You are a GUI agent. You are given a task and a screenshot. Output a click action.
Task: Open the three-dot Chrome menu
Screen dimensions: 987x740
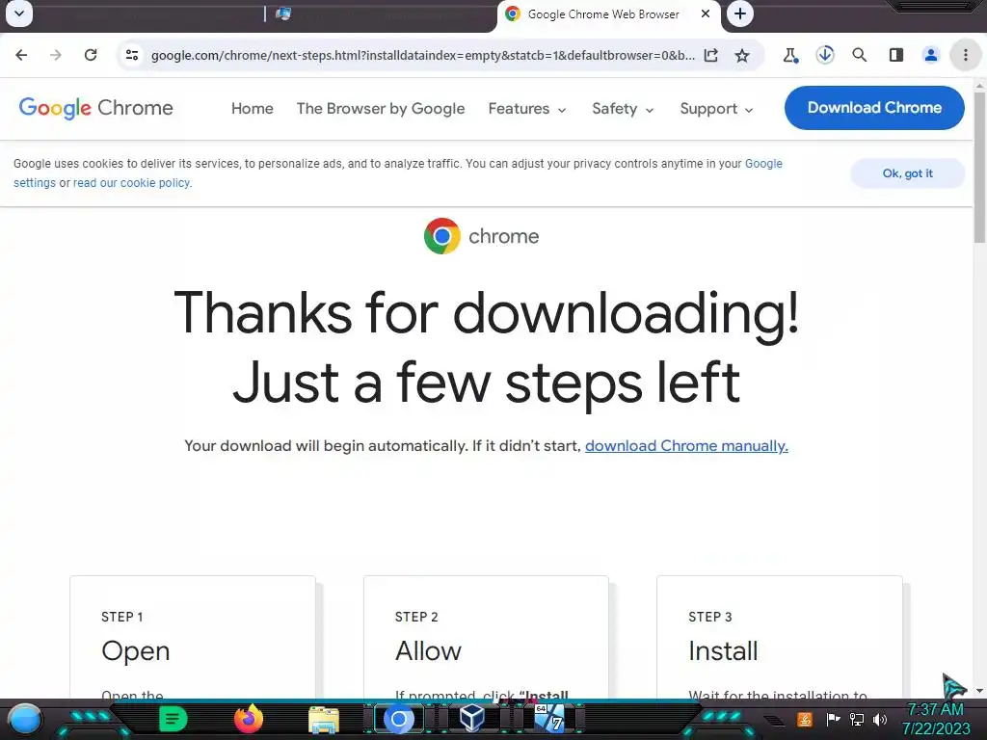pos(966,55)
